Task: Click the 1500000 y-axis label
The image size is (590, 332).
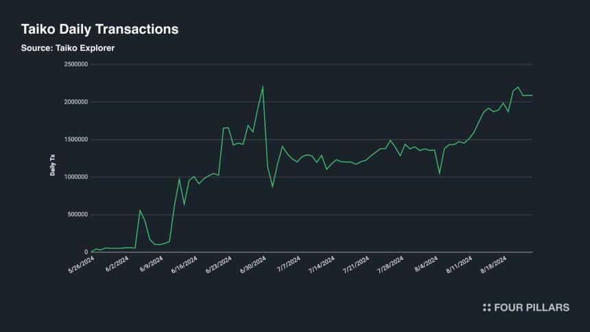Action: tap(76, 140)
